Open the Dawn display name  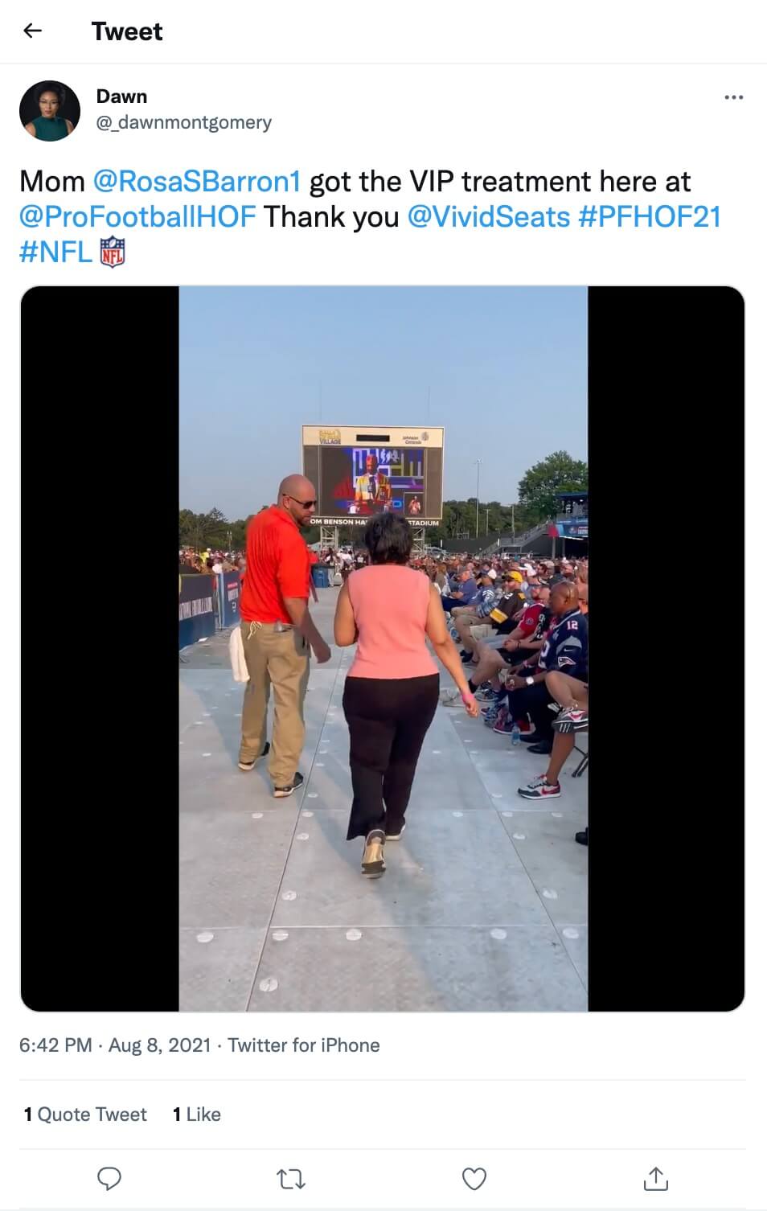pos(121,96)
